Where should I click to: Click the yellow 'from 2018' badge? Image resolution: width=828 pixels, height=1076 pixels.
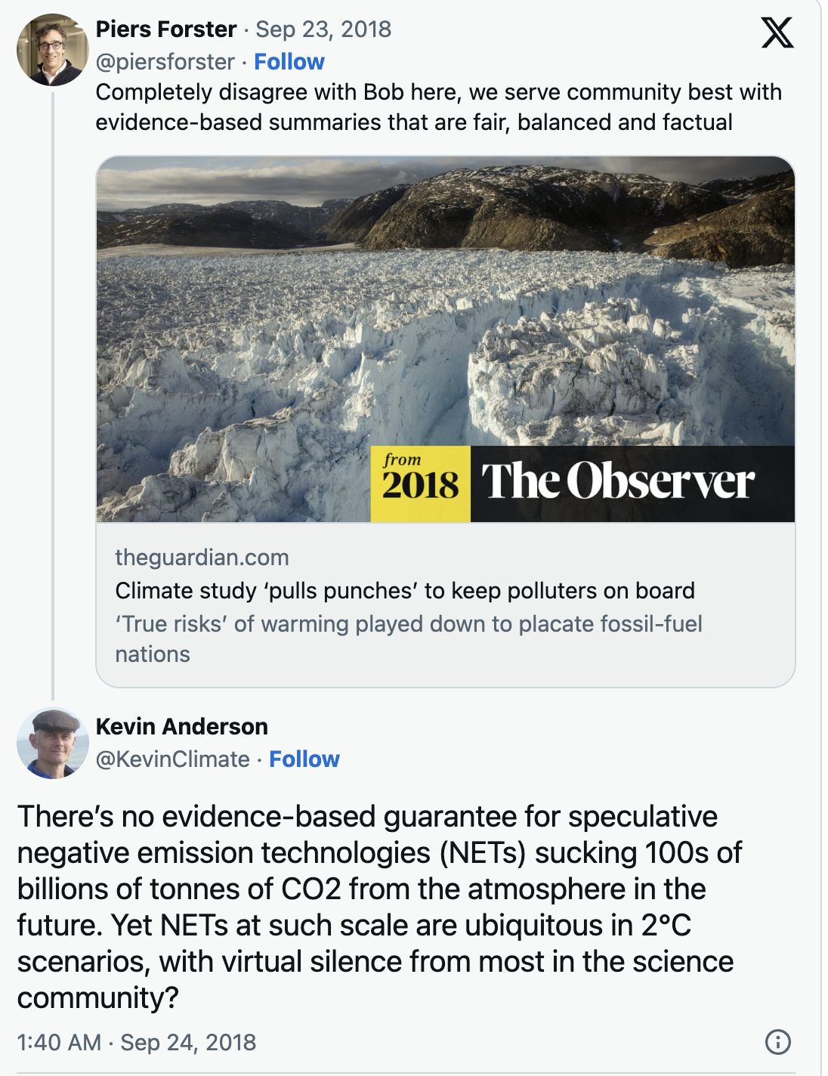click(x=420, y=483)
